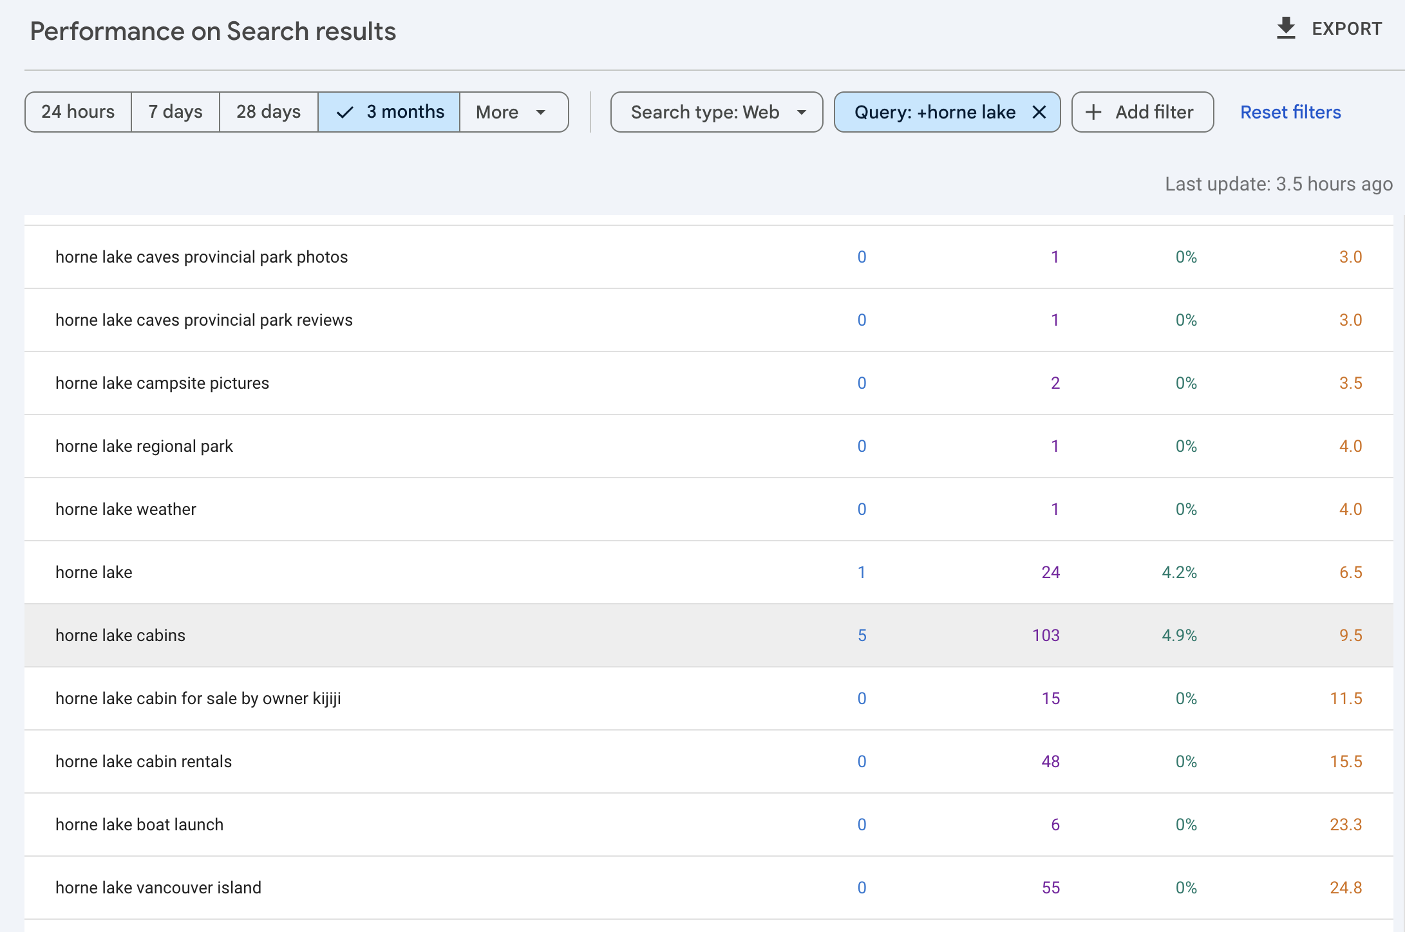
Task: Click Reset filters link
Action: tap(1290, 112)
